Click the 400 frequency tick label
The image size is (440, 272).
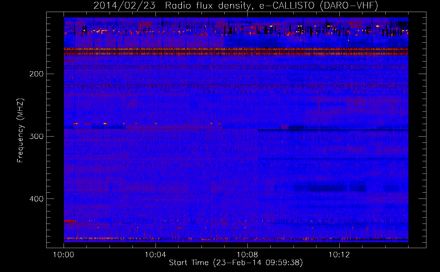[x=36, y=199]
